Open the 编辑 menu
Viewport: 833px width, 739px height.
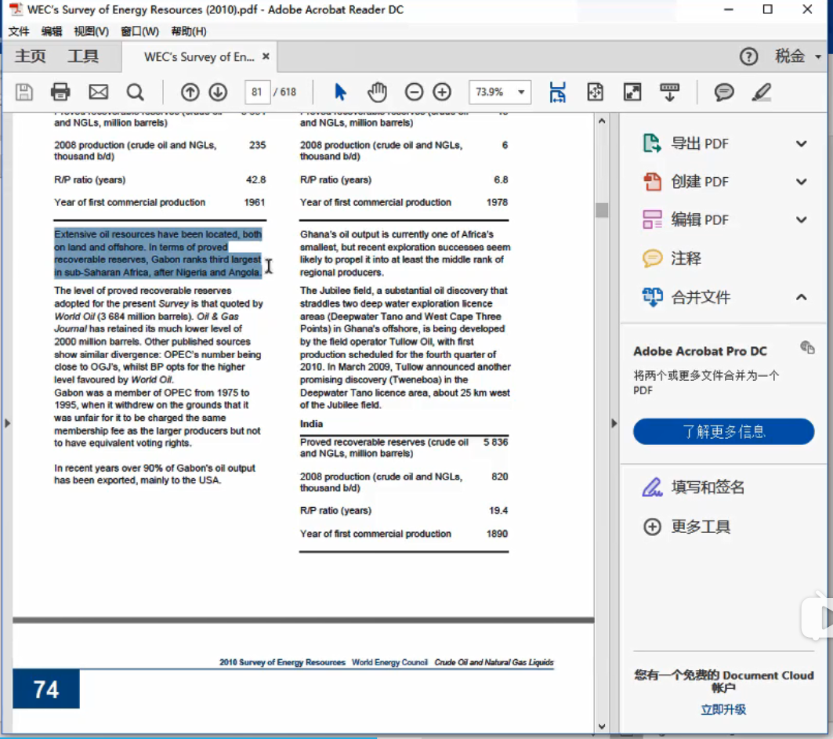pos(52,31)
